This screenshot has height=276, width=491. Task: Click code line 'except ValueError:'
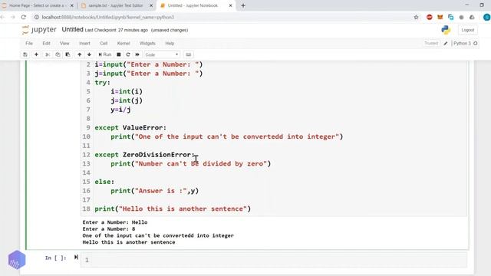pos(130,128)
